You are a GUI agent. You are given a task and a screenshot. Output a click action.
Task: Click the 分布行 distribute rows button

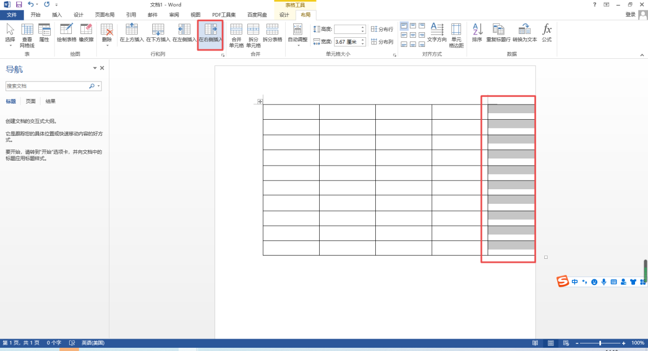382,29
